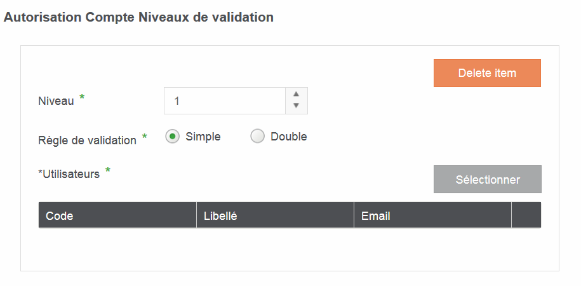The width and height of the screenshot is (581, 286).
Task: Click the Email column header
Action: coord(376,216)
